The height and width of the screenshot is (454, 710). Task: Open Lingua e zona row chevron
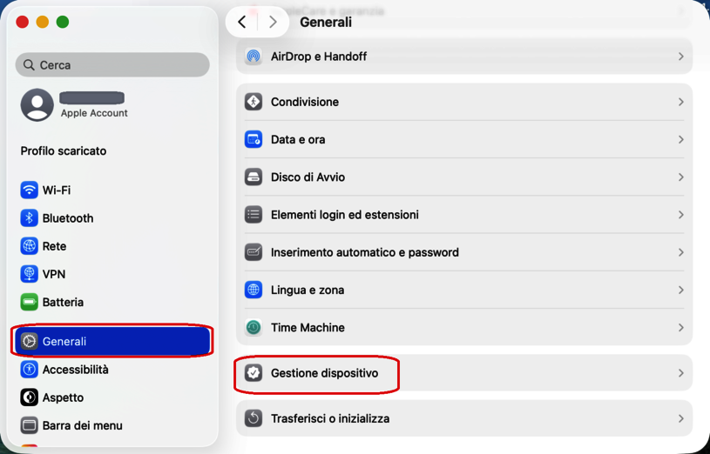tap(680, 290)
